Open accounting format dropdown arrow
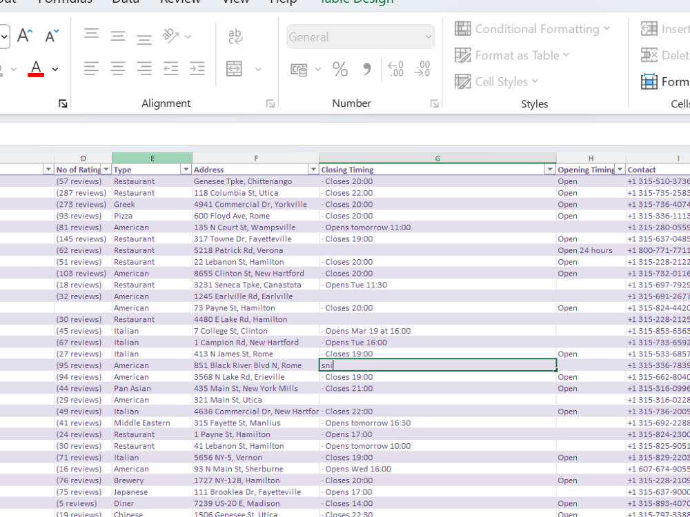Screen dimensions: 690x517 [317, 70]
